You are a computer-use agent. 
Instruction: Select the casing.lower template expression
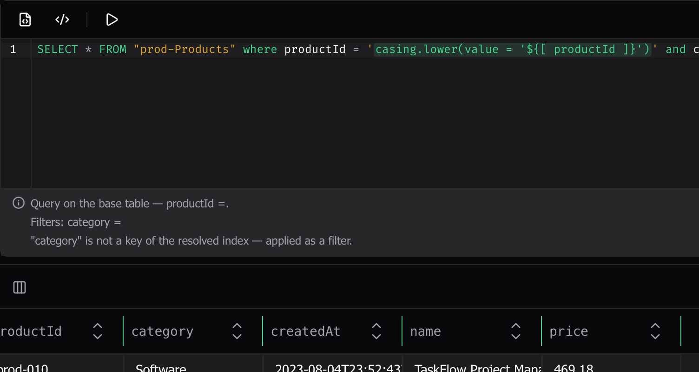pyautogui.click(x=513, y=49)
